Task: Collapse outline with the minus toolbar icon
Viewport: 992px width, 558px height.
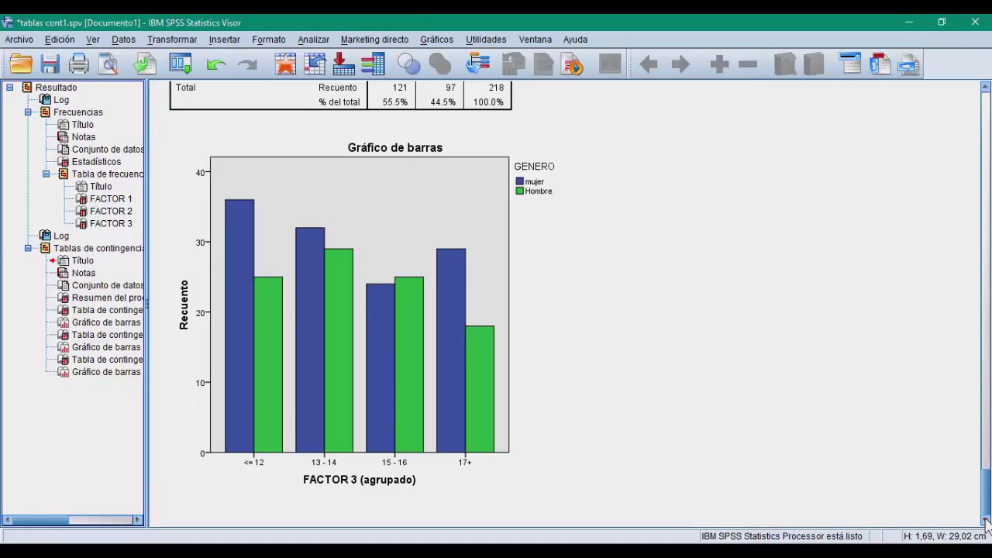Action: (x=748, y=64)
